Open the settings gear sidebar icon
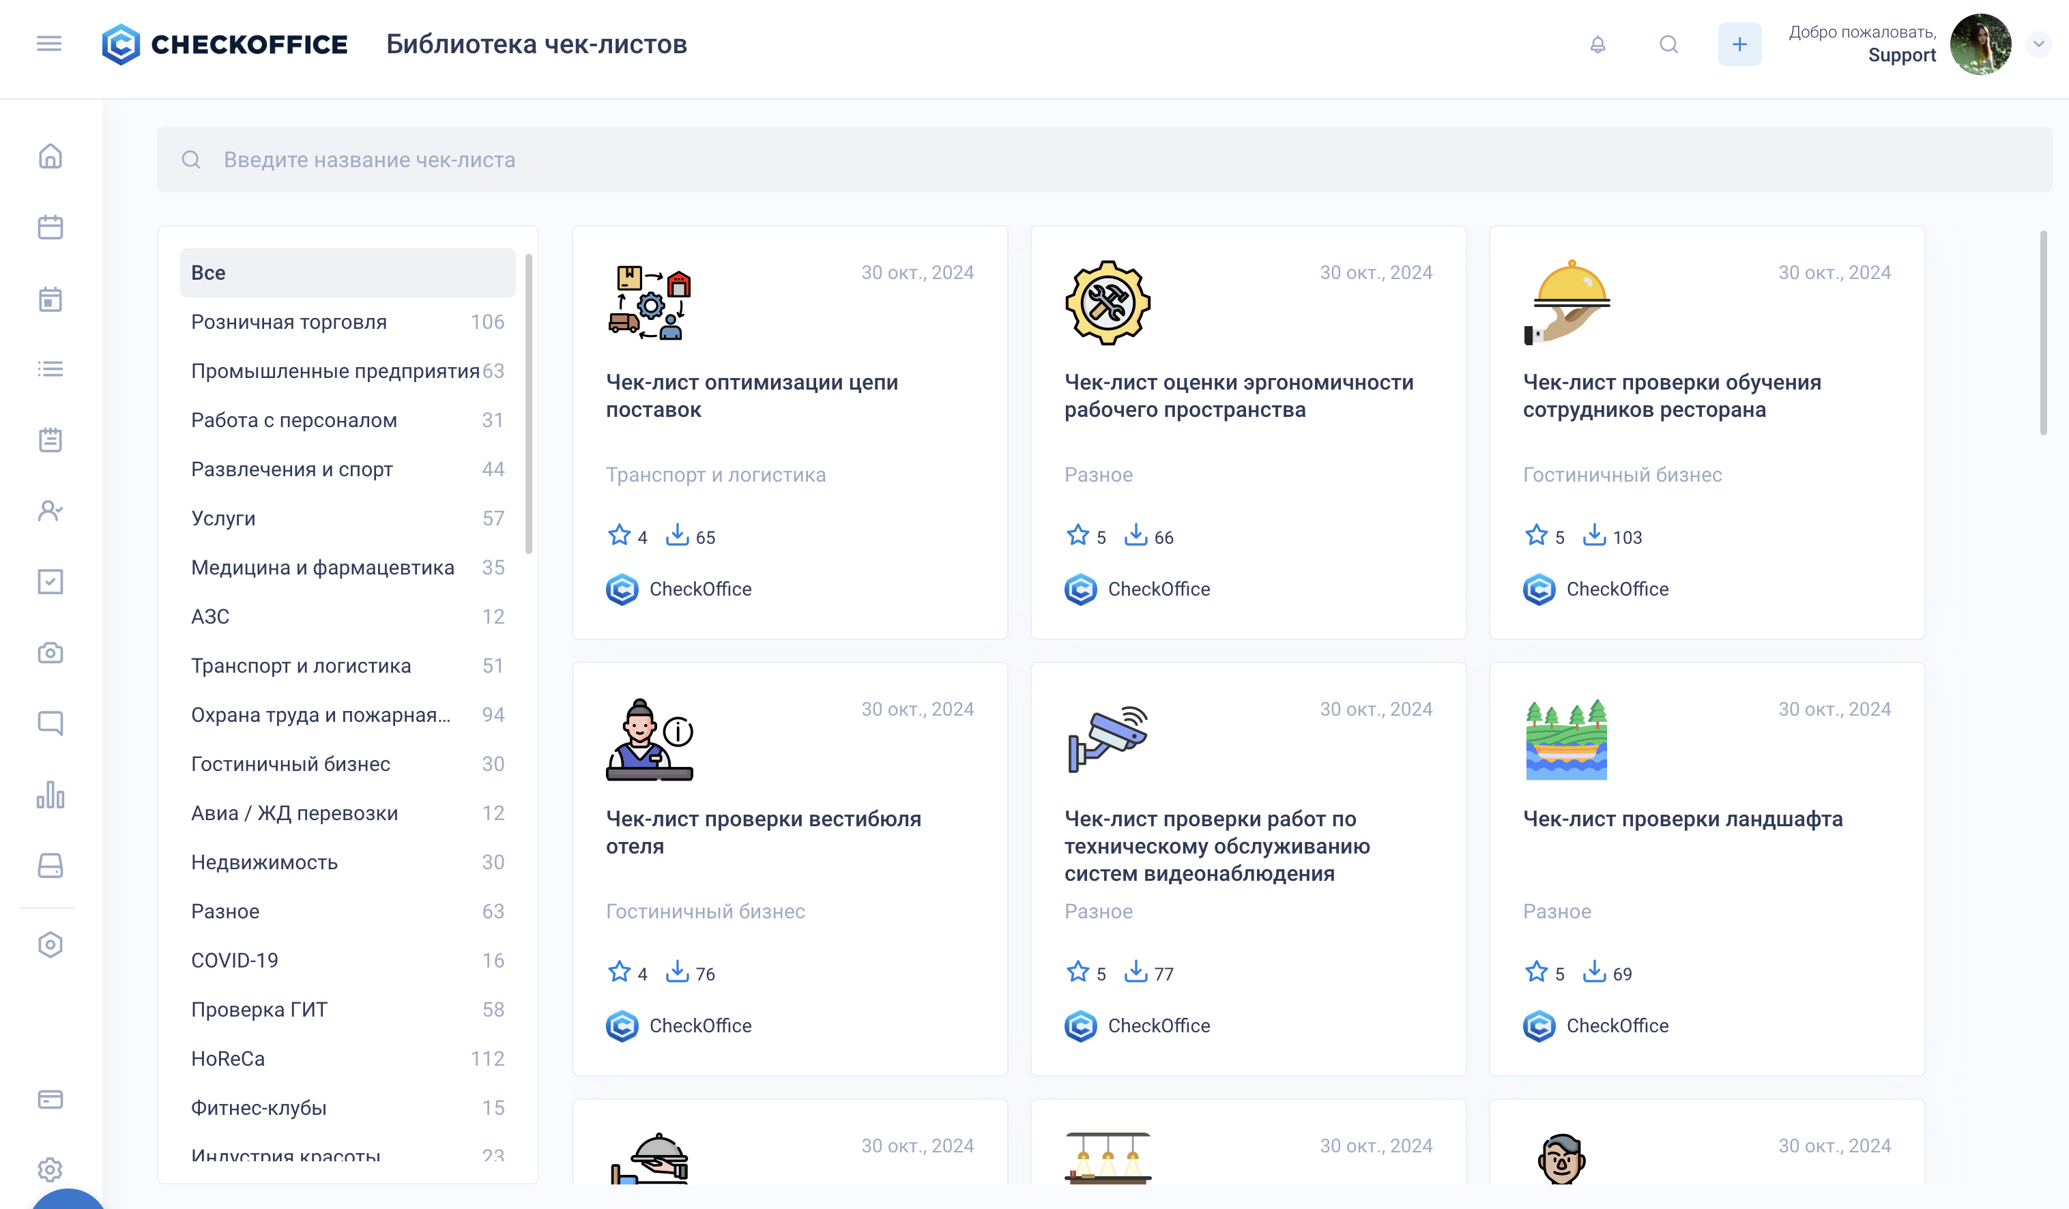 (x=50, y=1169)
